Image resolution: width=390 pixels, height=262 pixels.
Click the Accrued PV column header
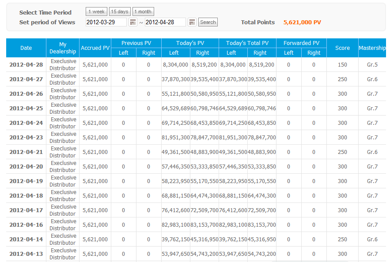pos(95,48)
